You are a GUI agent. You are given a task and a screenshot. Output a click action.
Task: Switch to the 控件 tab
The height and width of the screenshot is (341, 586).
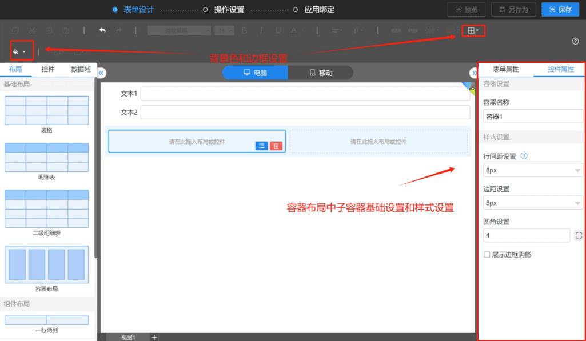pos(48,69)
